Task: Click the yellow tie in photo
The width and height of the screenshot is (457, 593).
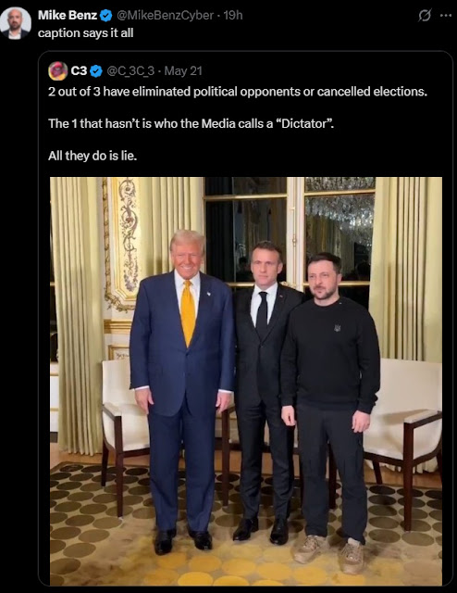Action: [188, 313]
